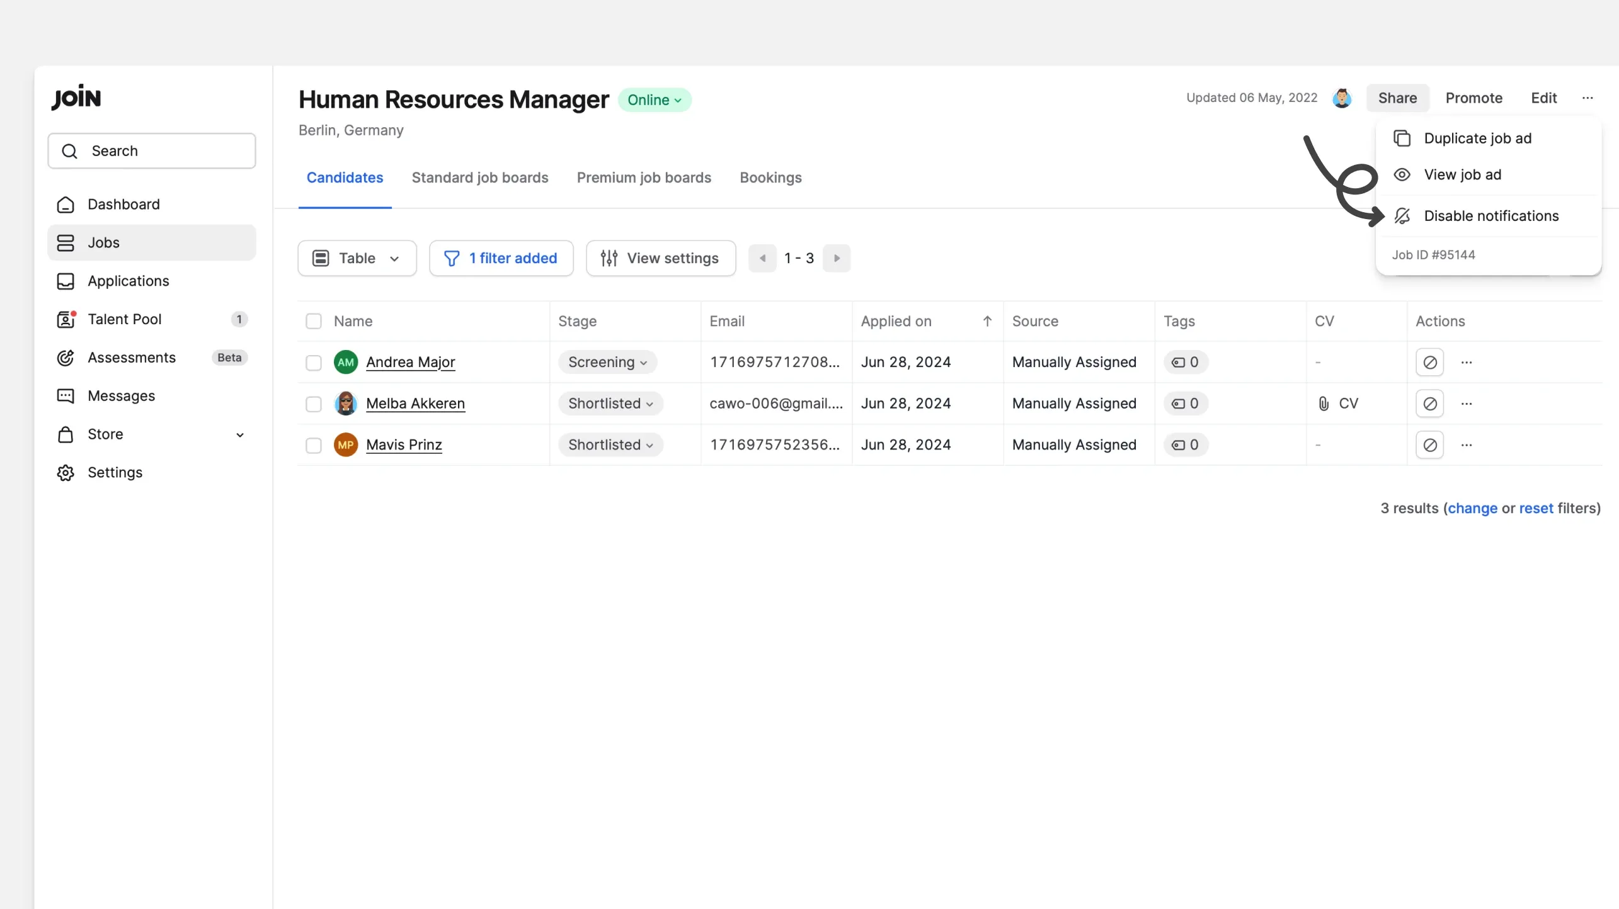Viewport: 1619px width, 909px height.
Task: Click the Jobs sidebar icon
Action: pos(66,243)
